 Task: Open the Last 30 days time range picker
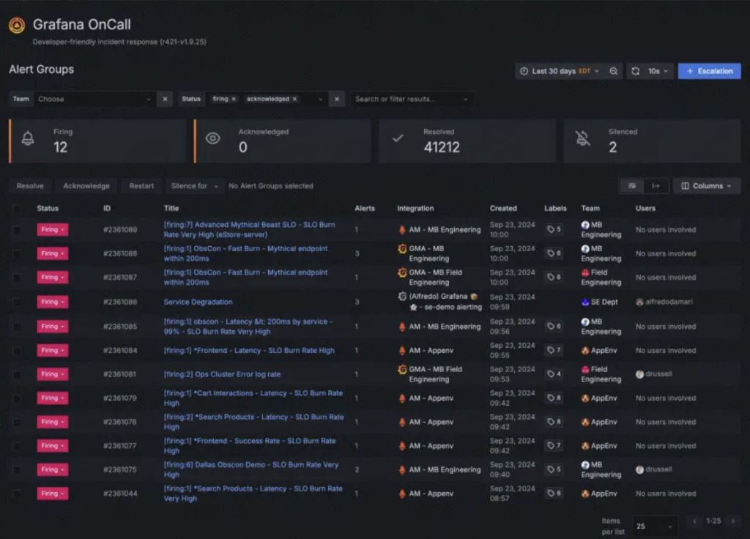tap(559, 71)
